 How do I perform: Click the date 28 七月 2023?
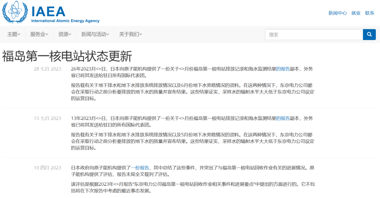(x=47, y=69)
